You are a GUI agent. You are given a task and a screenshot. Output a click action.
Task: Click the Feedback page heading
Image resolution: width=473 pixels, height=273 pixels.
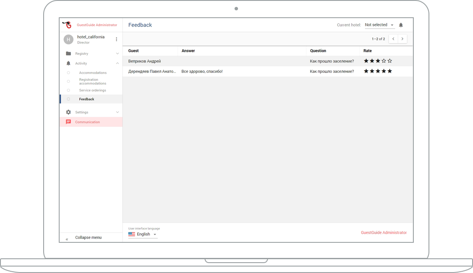140,25
